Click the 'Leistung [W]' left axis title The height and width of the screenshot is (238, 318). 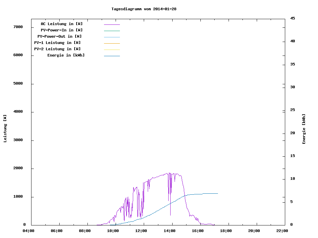click(x=5, y=129)
